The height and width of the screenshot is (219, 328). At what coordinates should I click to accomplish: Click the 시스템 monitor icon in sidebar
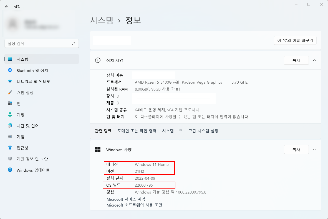click(x=10, y=59)
